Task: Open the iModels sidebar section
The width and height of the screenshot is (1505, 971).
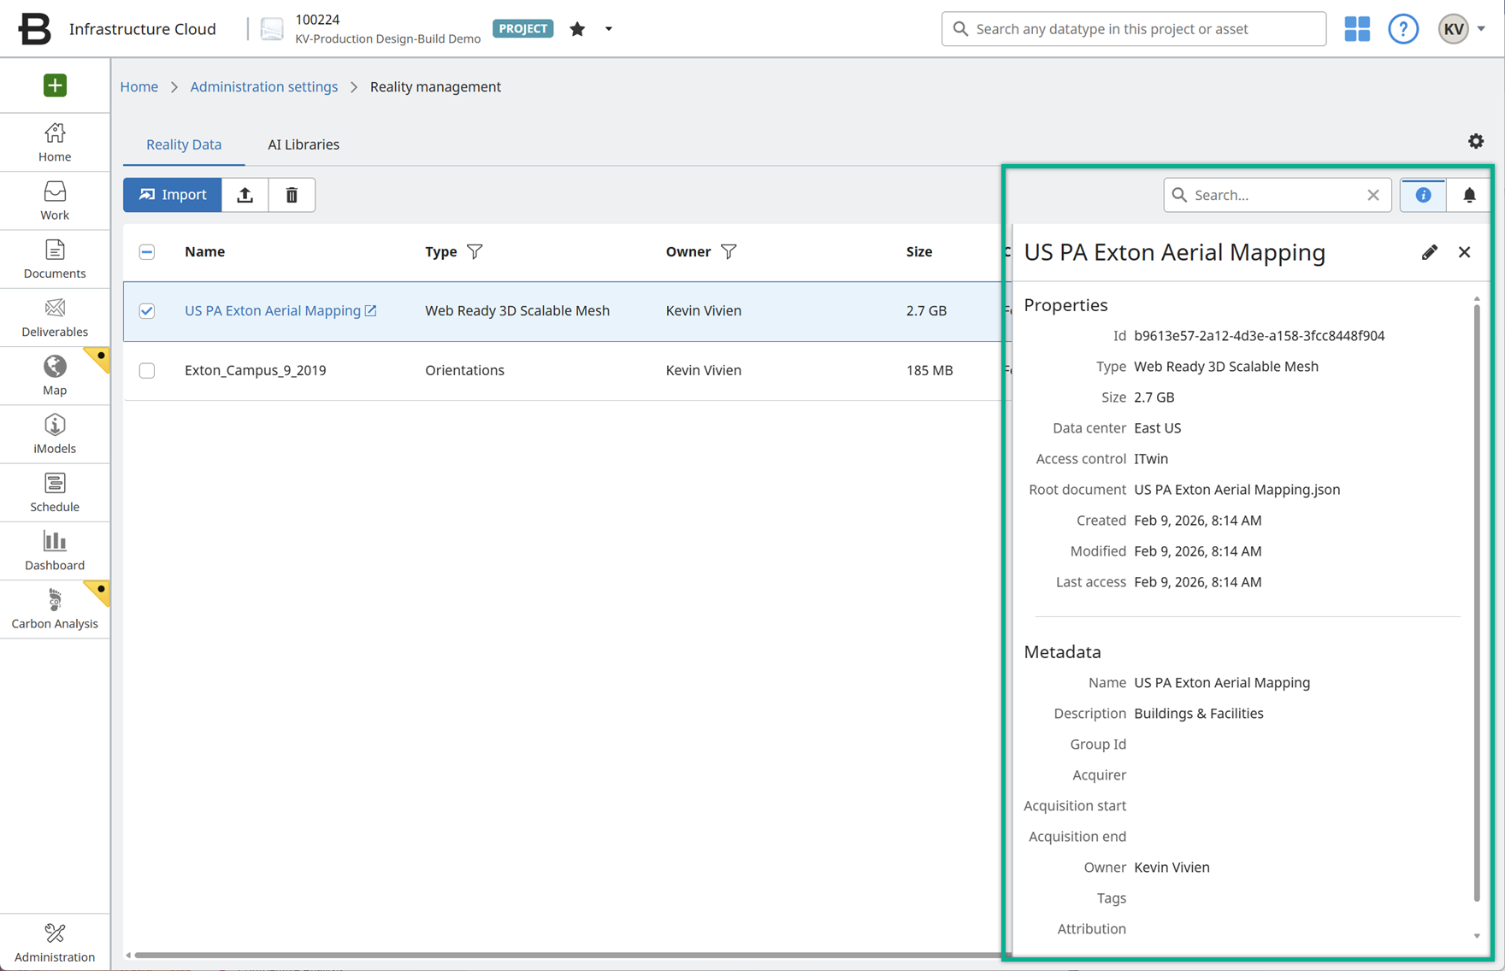Action: click(55, 433)
